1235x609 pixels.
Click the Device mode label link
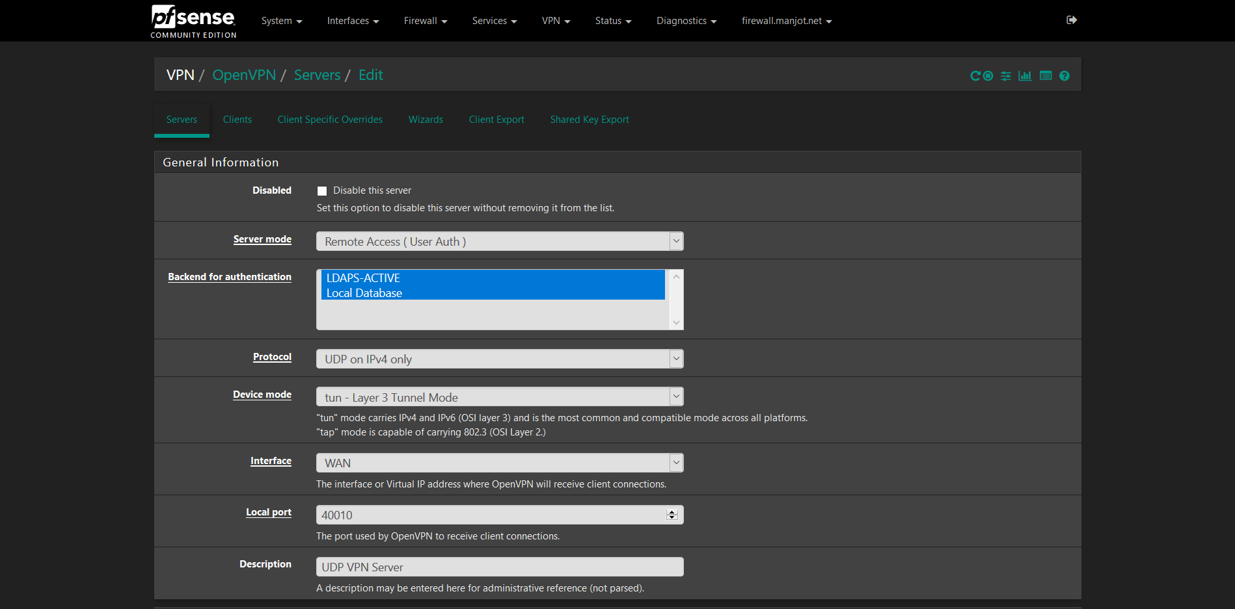tap(262, 395)
